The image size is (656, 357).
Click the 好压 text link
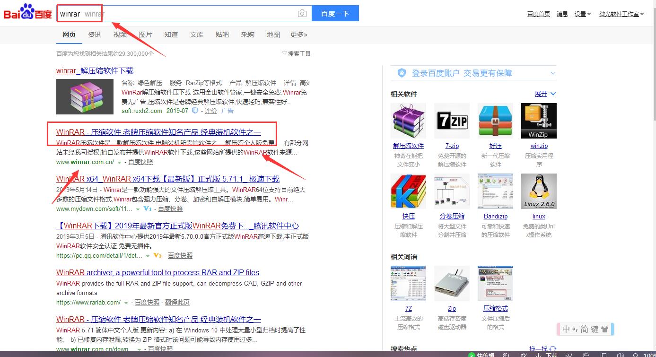coord(495,146)
